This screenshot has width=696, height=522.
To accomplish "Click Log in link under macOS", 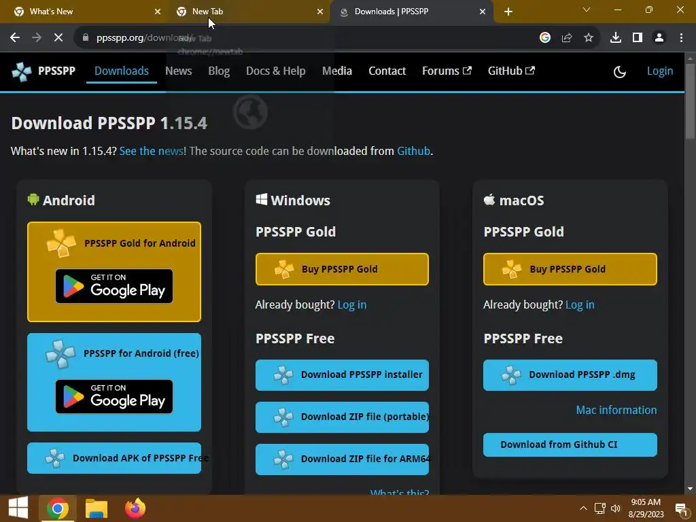I will click(580, 305).
